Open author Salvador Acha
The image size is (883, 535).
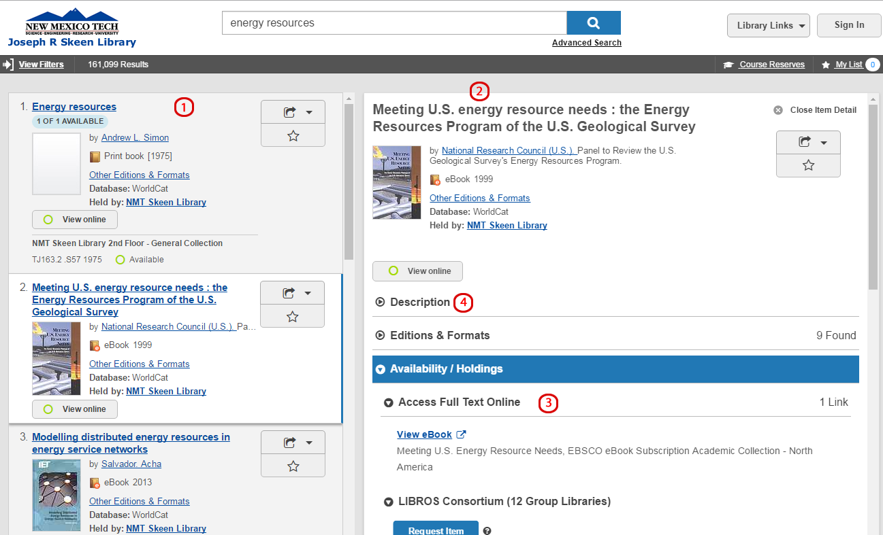coord(131,464)
